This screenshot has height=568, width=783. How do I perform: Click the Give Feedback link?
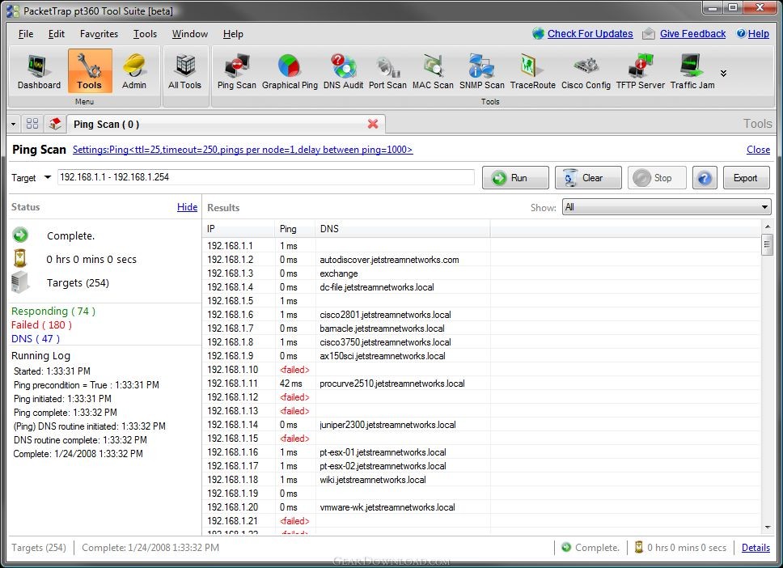692,34
